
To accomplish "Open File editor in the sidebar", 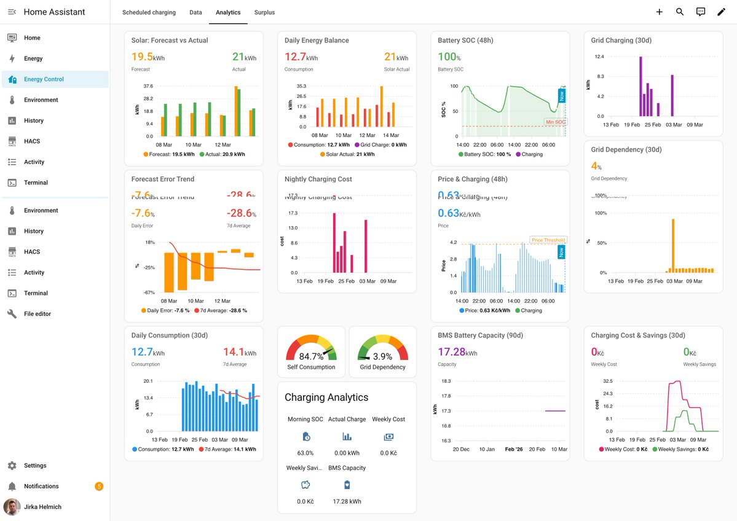I will [55, 314].
